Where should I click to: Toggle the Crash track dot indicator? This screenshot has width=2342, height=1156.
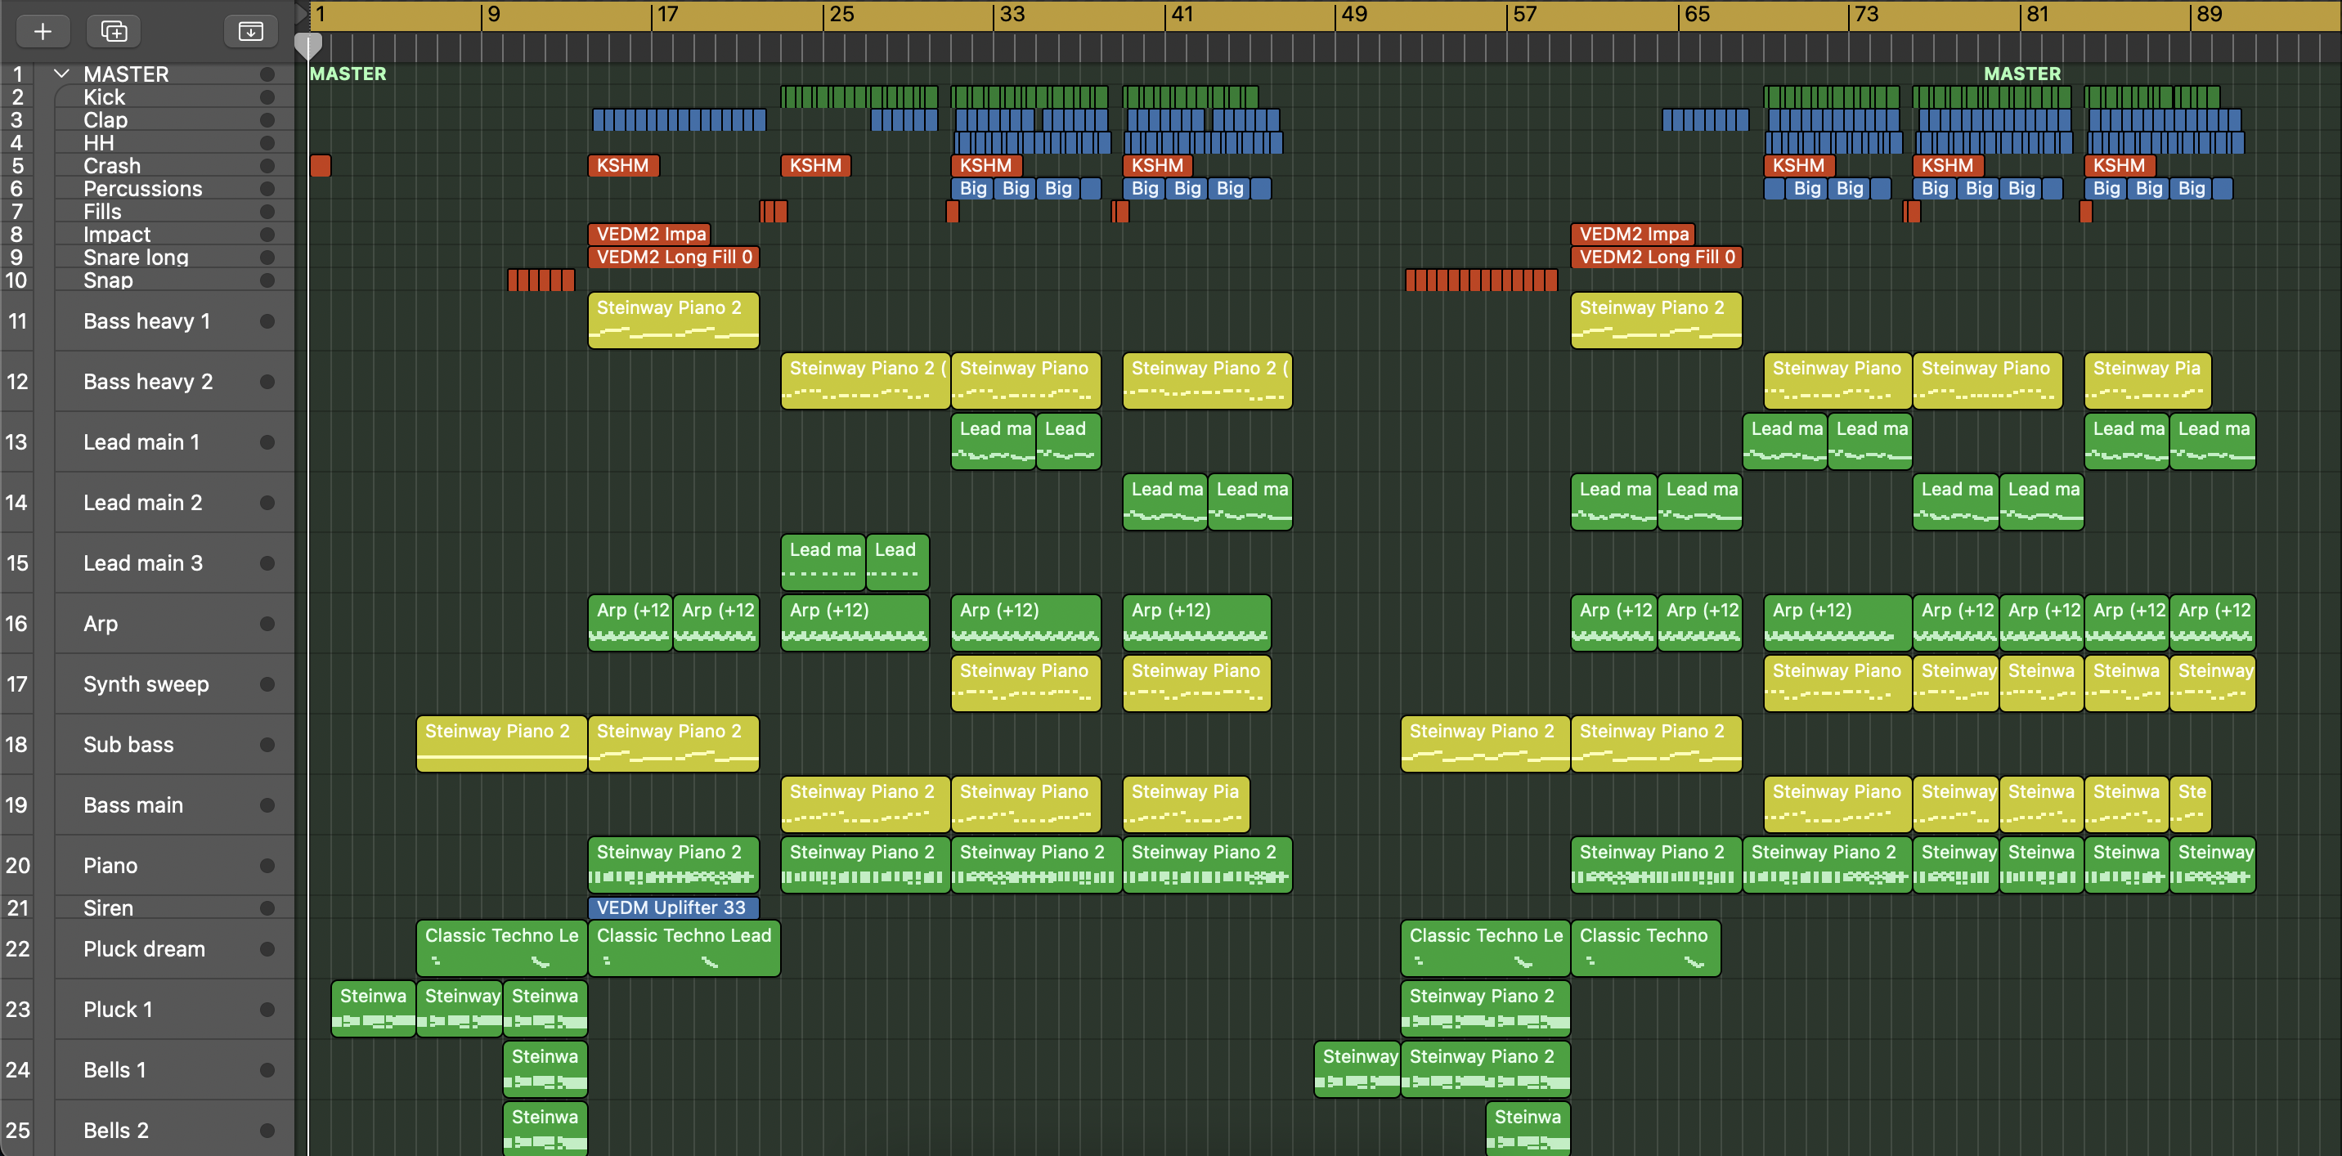point(267,165)
